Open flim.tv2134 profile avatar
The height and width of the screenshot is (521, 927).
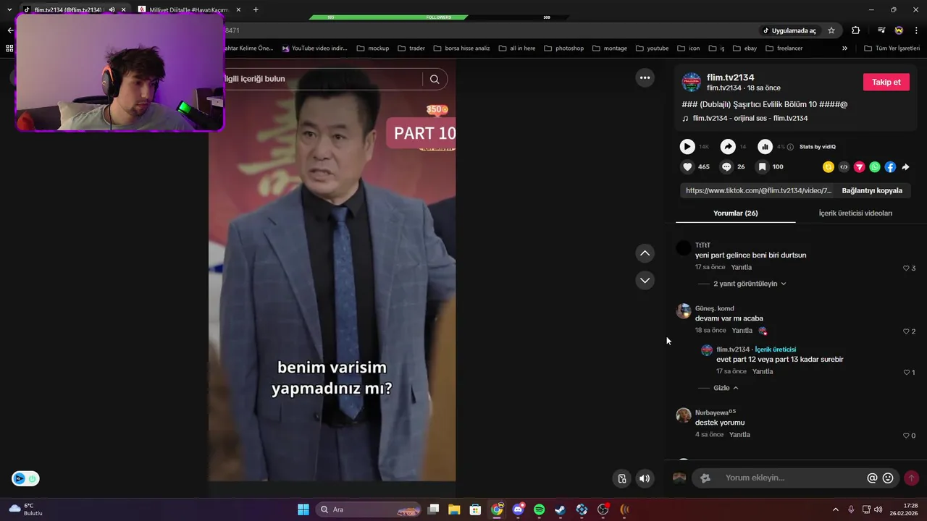tap(692, 82)
